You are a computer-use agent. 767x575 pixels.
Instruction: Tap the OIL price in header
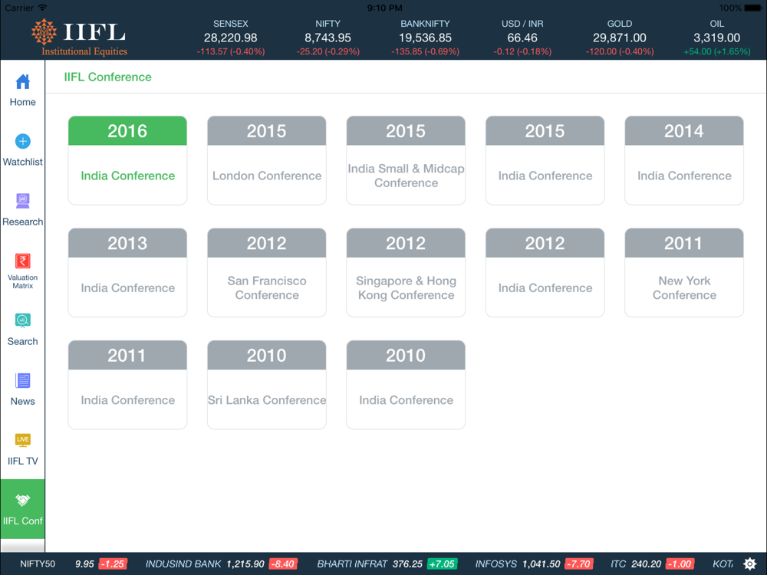click(x=716, y=38)
